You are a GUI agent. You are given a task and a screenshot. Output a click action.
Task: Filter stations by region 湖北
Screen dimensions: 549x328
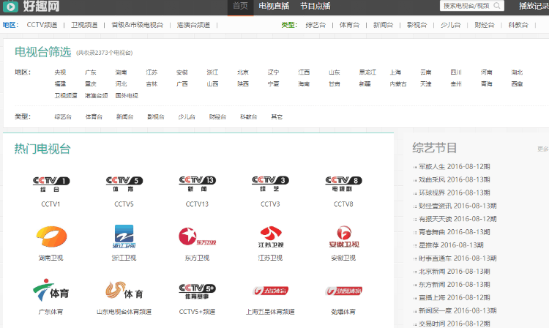pos(517,72)
